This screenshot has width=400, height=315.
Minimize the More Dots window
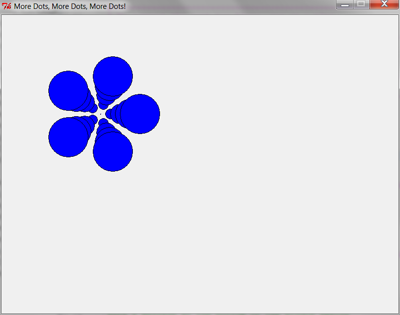(x=345, y=4)
